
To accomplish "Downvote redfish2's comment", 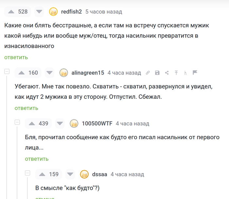I will [x=39, y=12].
